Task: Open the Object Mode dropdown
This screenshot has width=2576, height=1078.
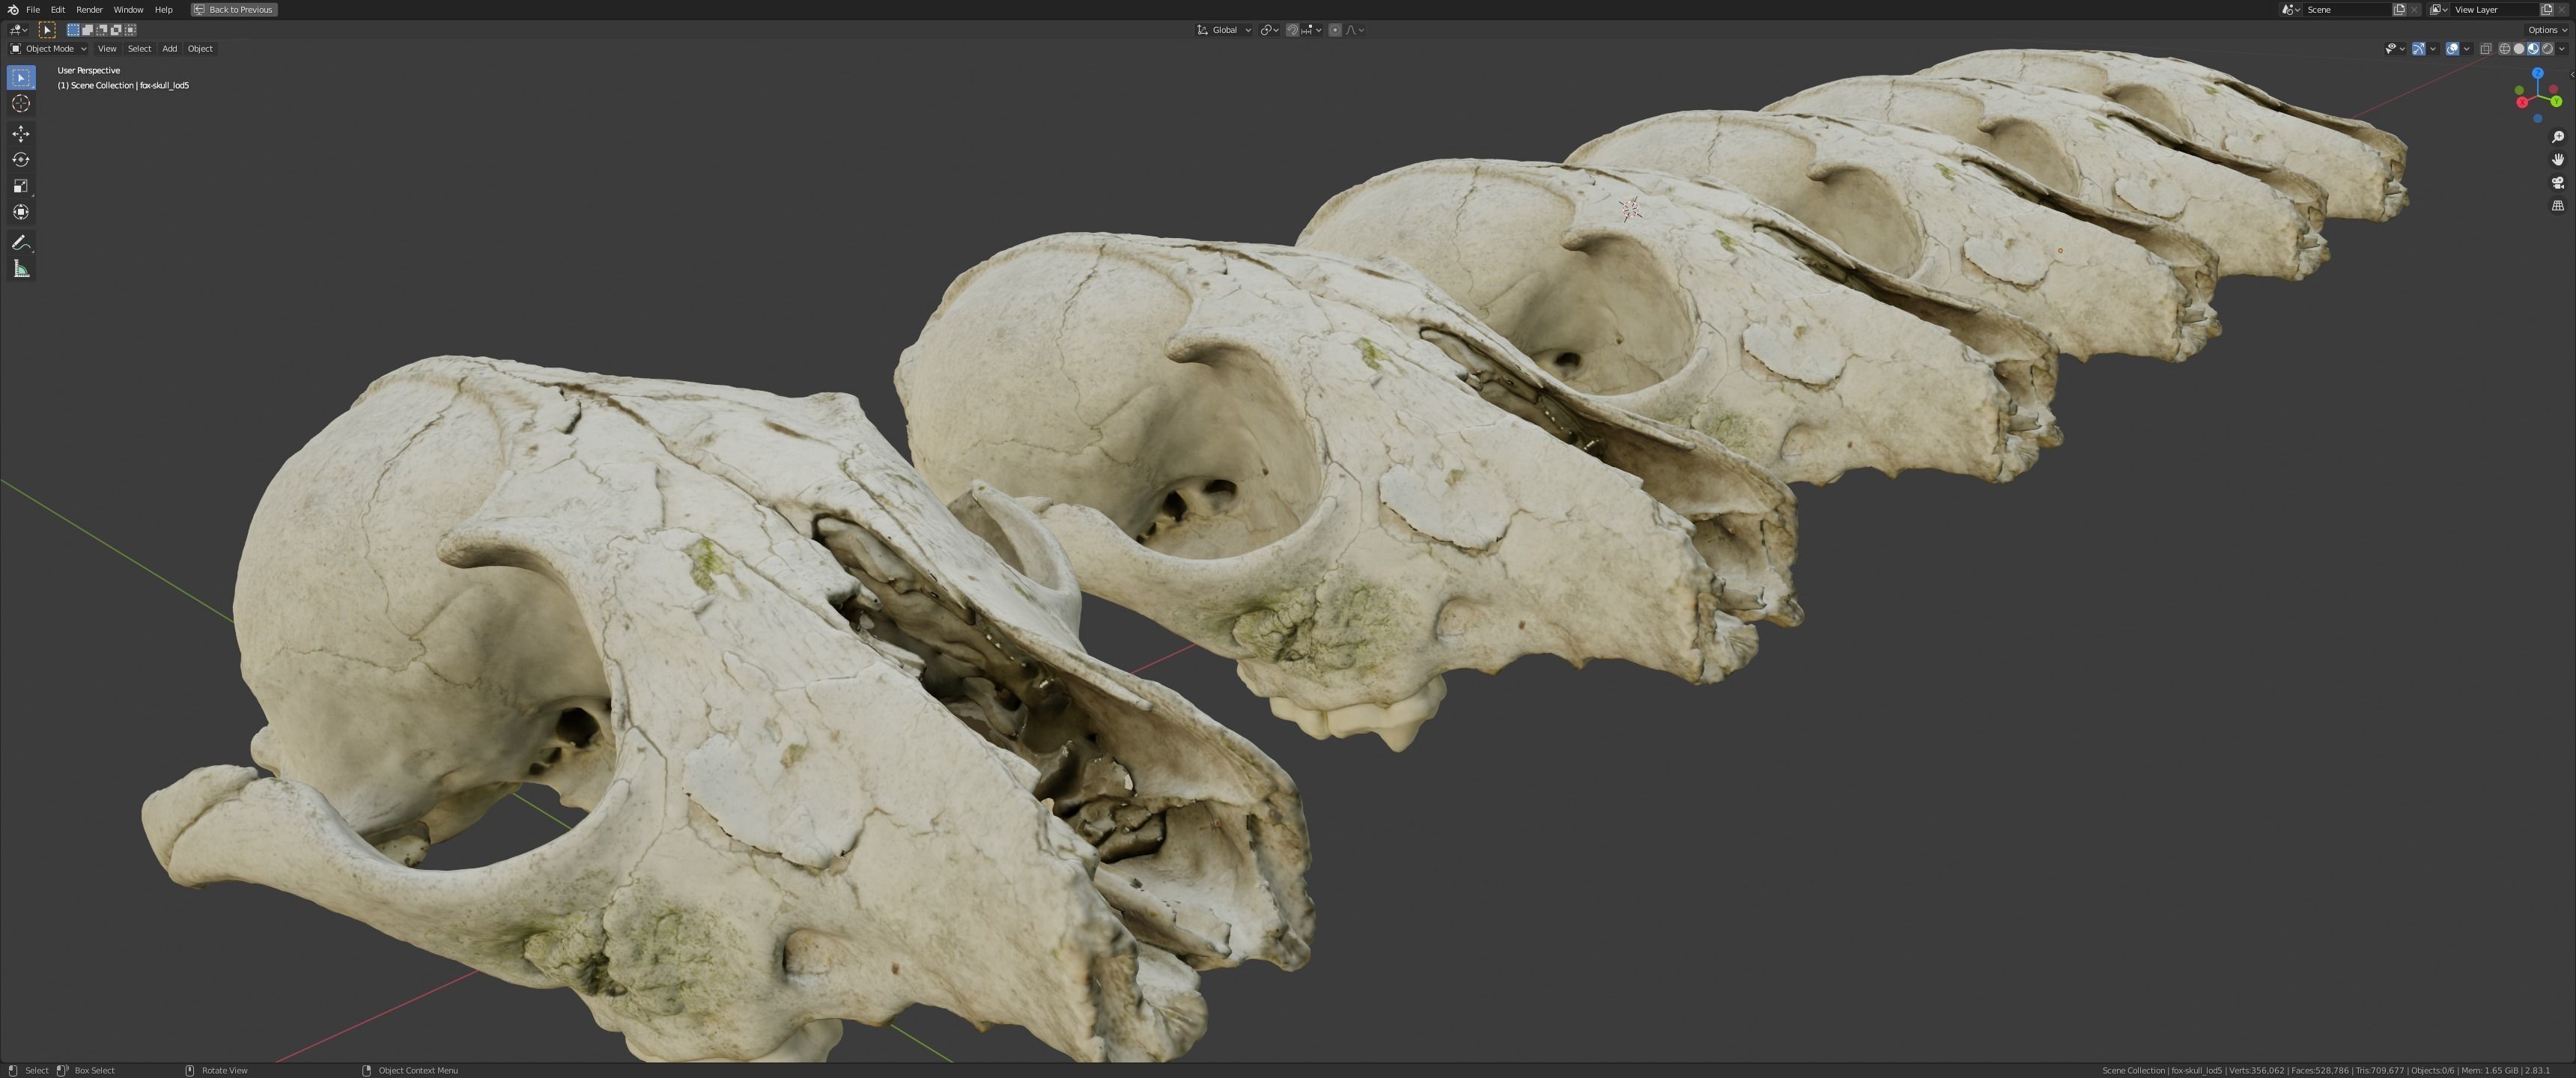Action: 49,48
